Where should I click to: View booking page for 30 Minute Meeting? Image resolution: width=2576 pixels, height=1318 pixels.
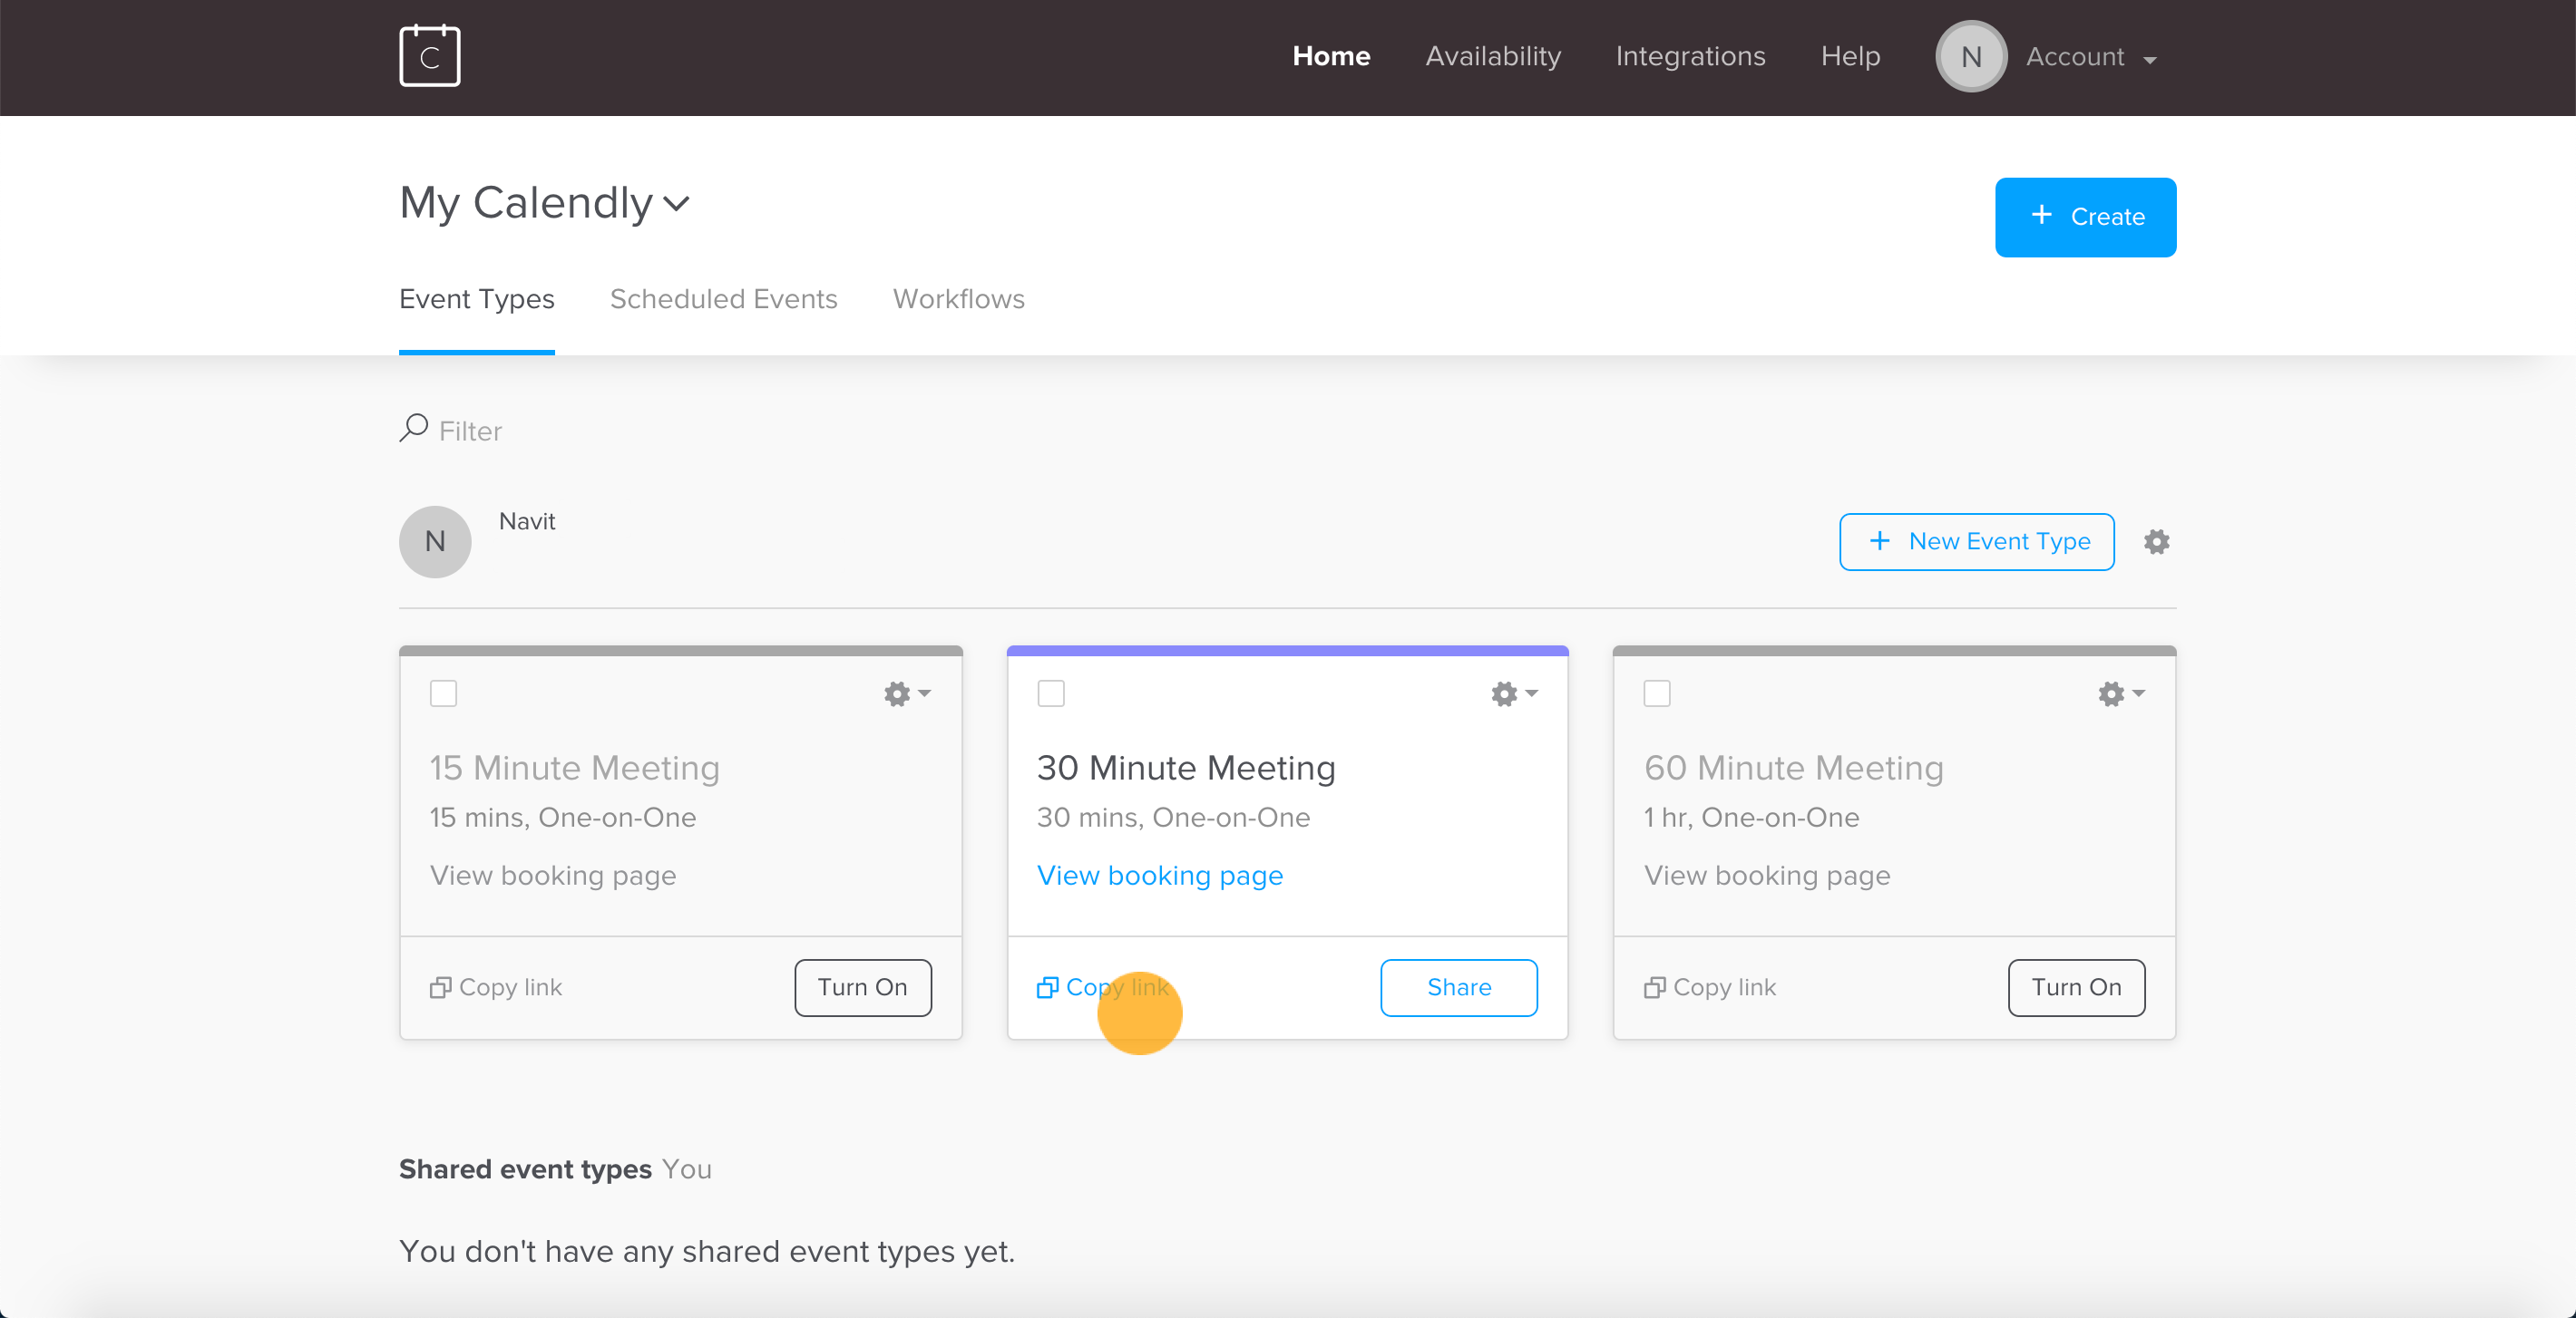point(1160,876)
